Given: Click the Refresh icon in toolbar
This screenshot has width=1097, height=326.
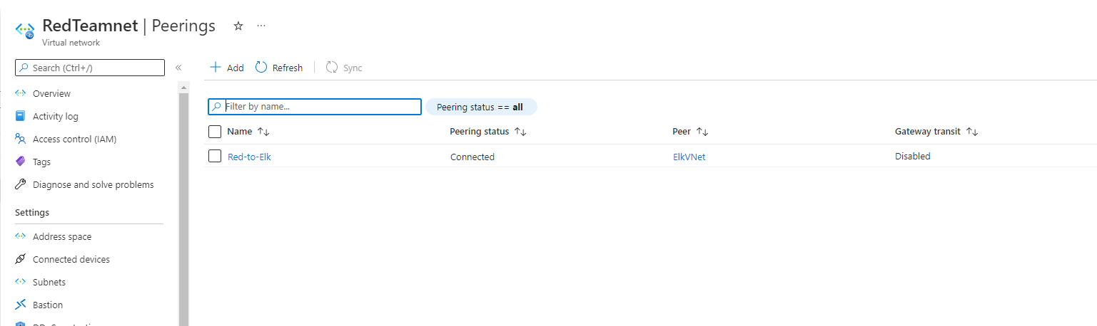Looking at the screenshot, I should tap(261, 68).
